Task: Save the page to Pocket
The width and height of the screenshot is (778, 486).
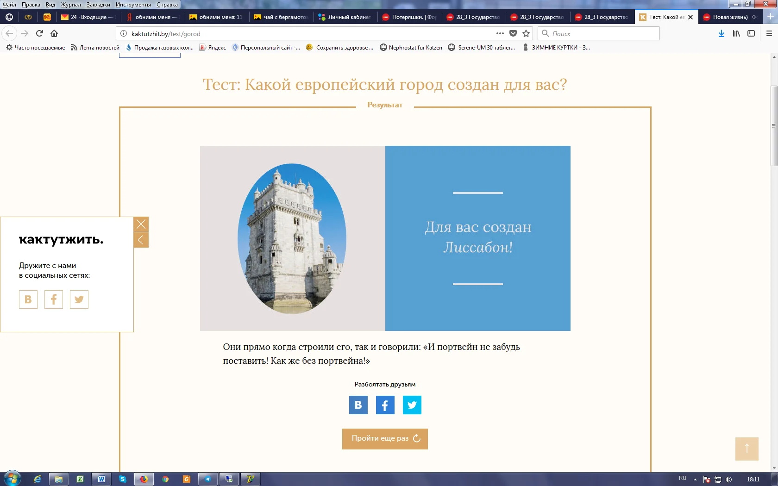Action: [513, 33]
